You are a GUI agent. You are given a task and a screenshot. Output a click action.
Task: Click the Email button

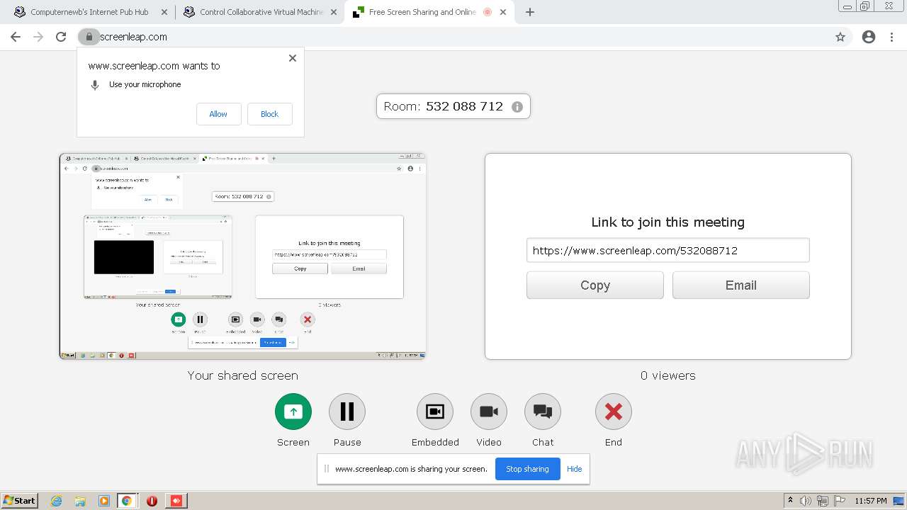coord(741,285)
